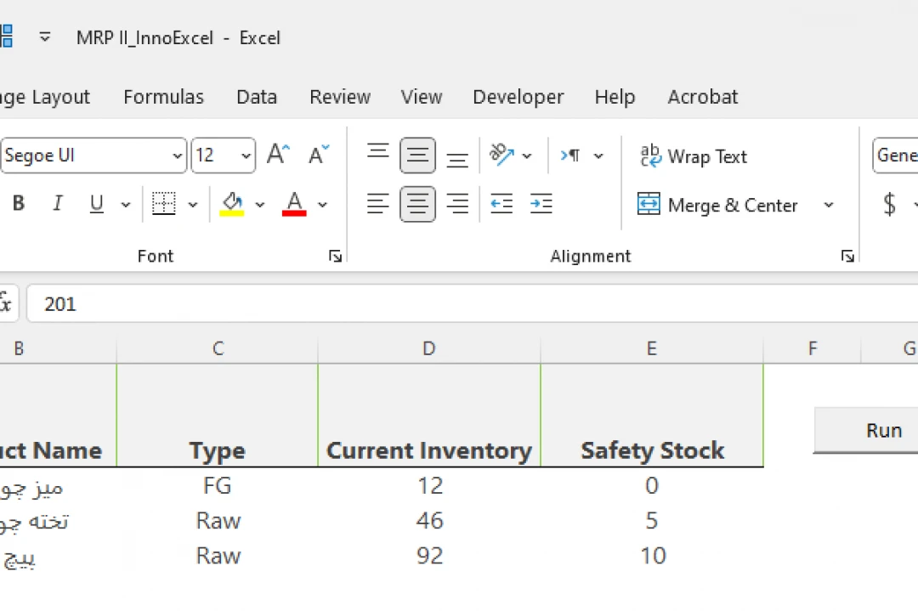Click the Decrease Indent icon

click(501, 204)
